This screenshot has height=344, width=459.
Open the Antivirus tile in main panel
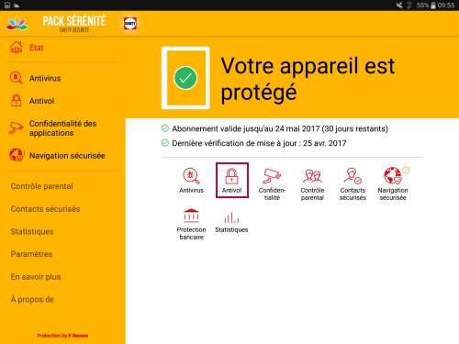click(191, 181)
